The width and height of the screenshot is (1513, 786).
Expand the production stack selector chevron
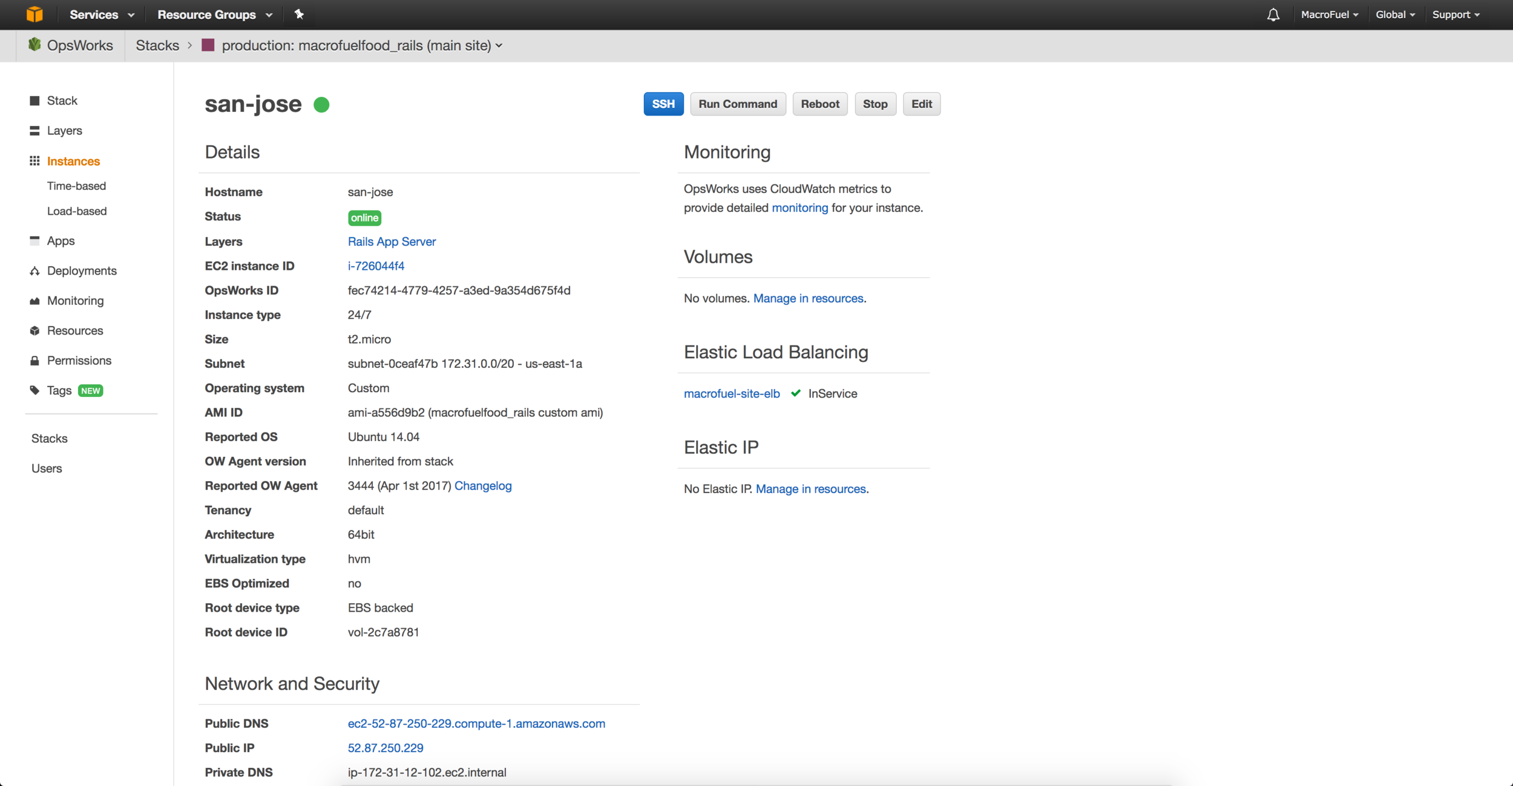coord(499,46)
